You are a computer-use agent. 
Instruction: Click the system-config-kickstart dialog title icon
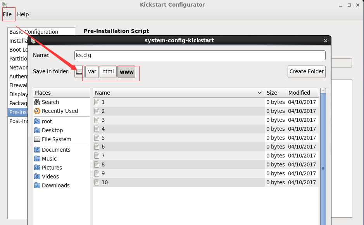point(33,41)
